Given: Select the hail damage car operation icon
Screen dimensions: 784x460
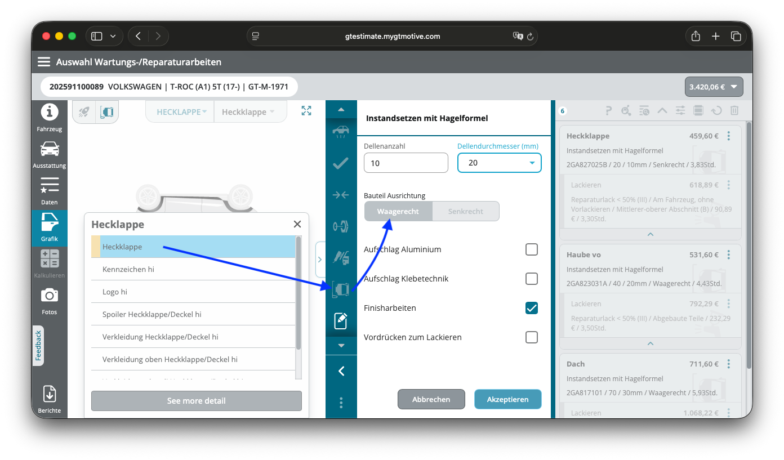Looking at the screenshot, I should [x=341, y=132].
